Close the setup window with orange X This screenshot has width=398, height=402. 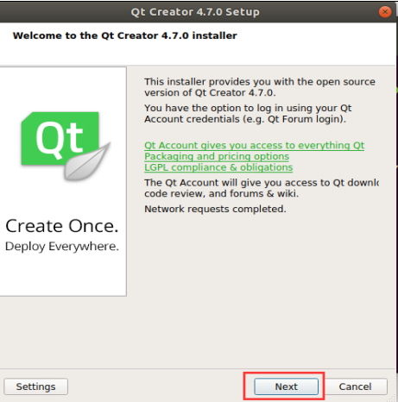385,12
